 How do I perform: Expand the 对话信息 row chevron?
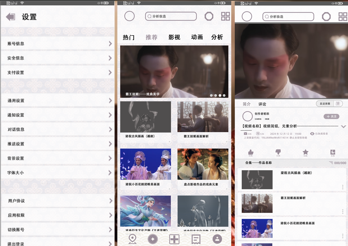tap(110, 129)
